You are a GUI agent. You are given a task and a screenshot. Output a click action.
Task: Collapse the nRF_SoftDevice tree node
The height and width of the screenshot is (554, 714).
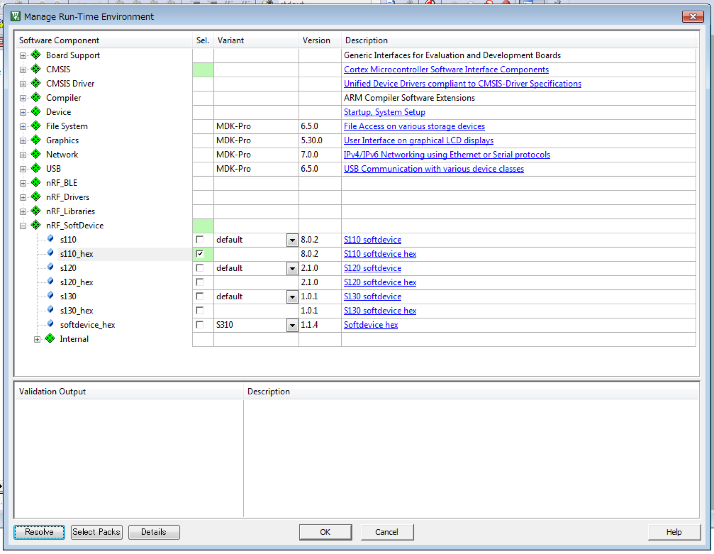click(23, 226)
